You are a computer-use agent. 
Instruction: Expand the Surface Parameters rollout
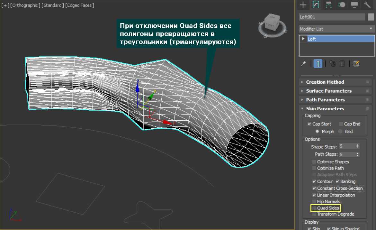coord(329,91)
